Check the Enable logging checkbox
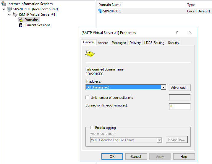The width and height of the screenshot is (212, 164). point(92,127)
